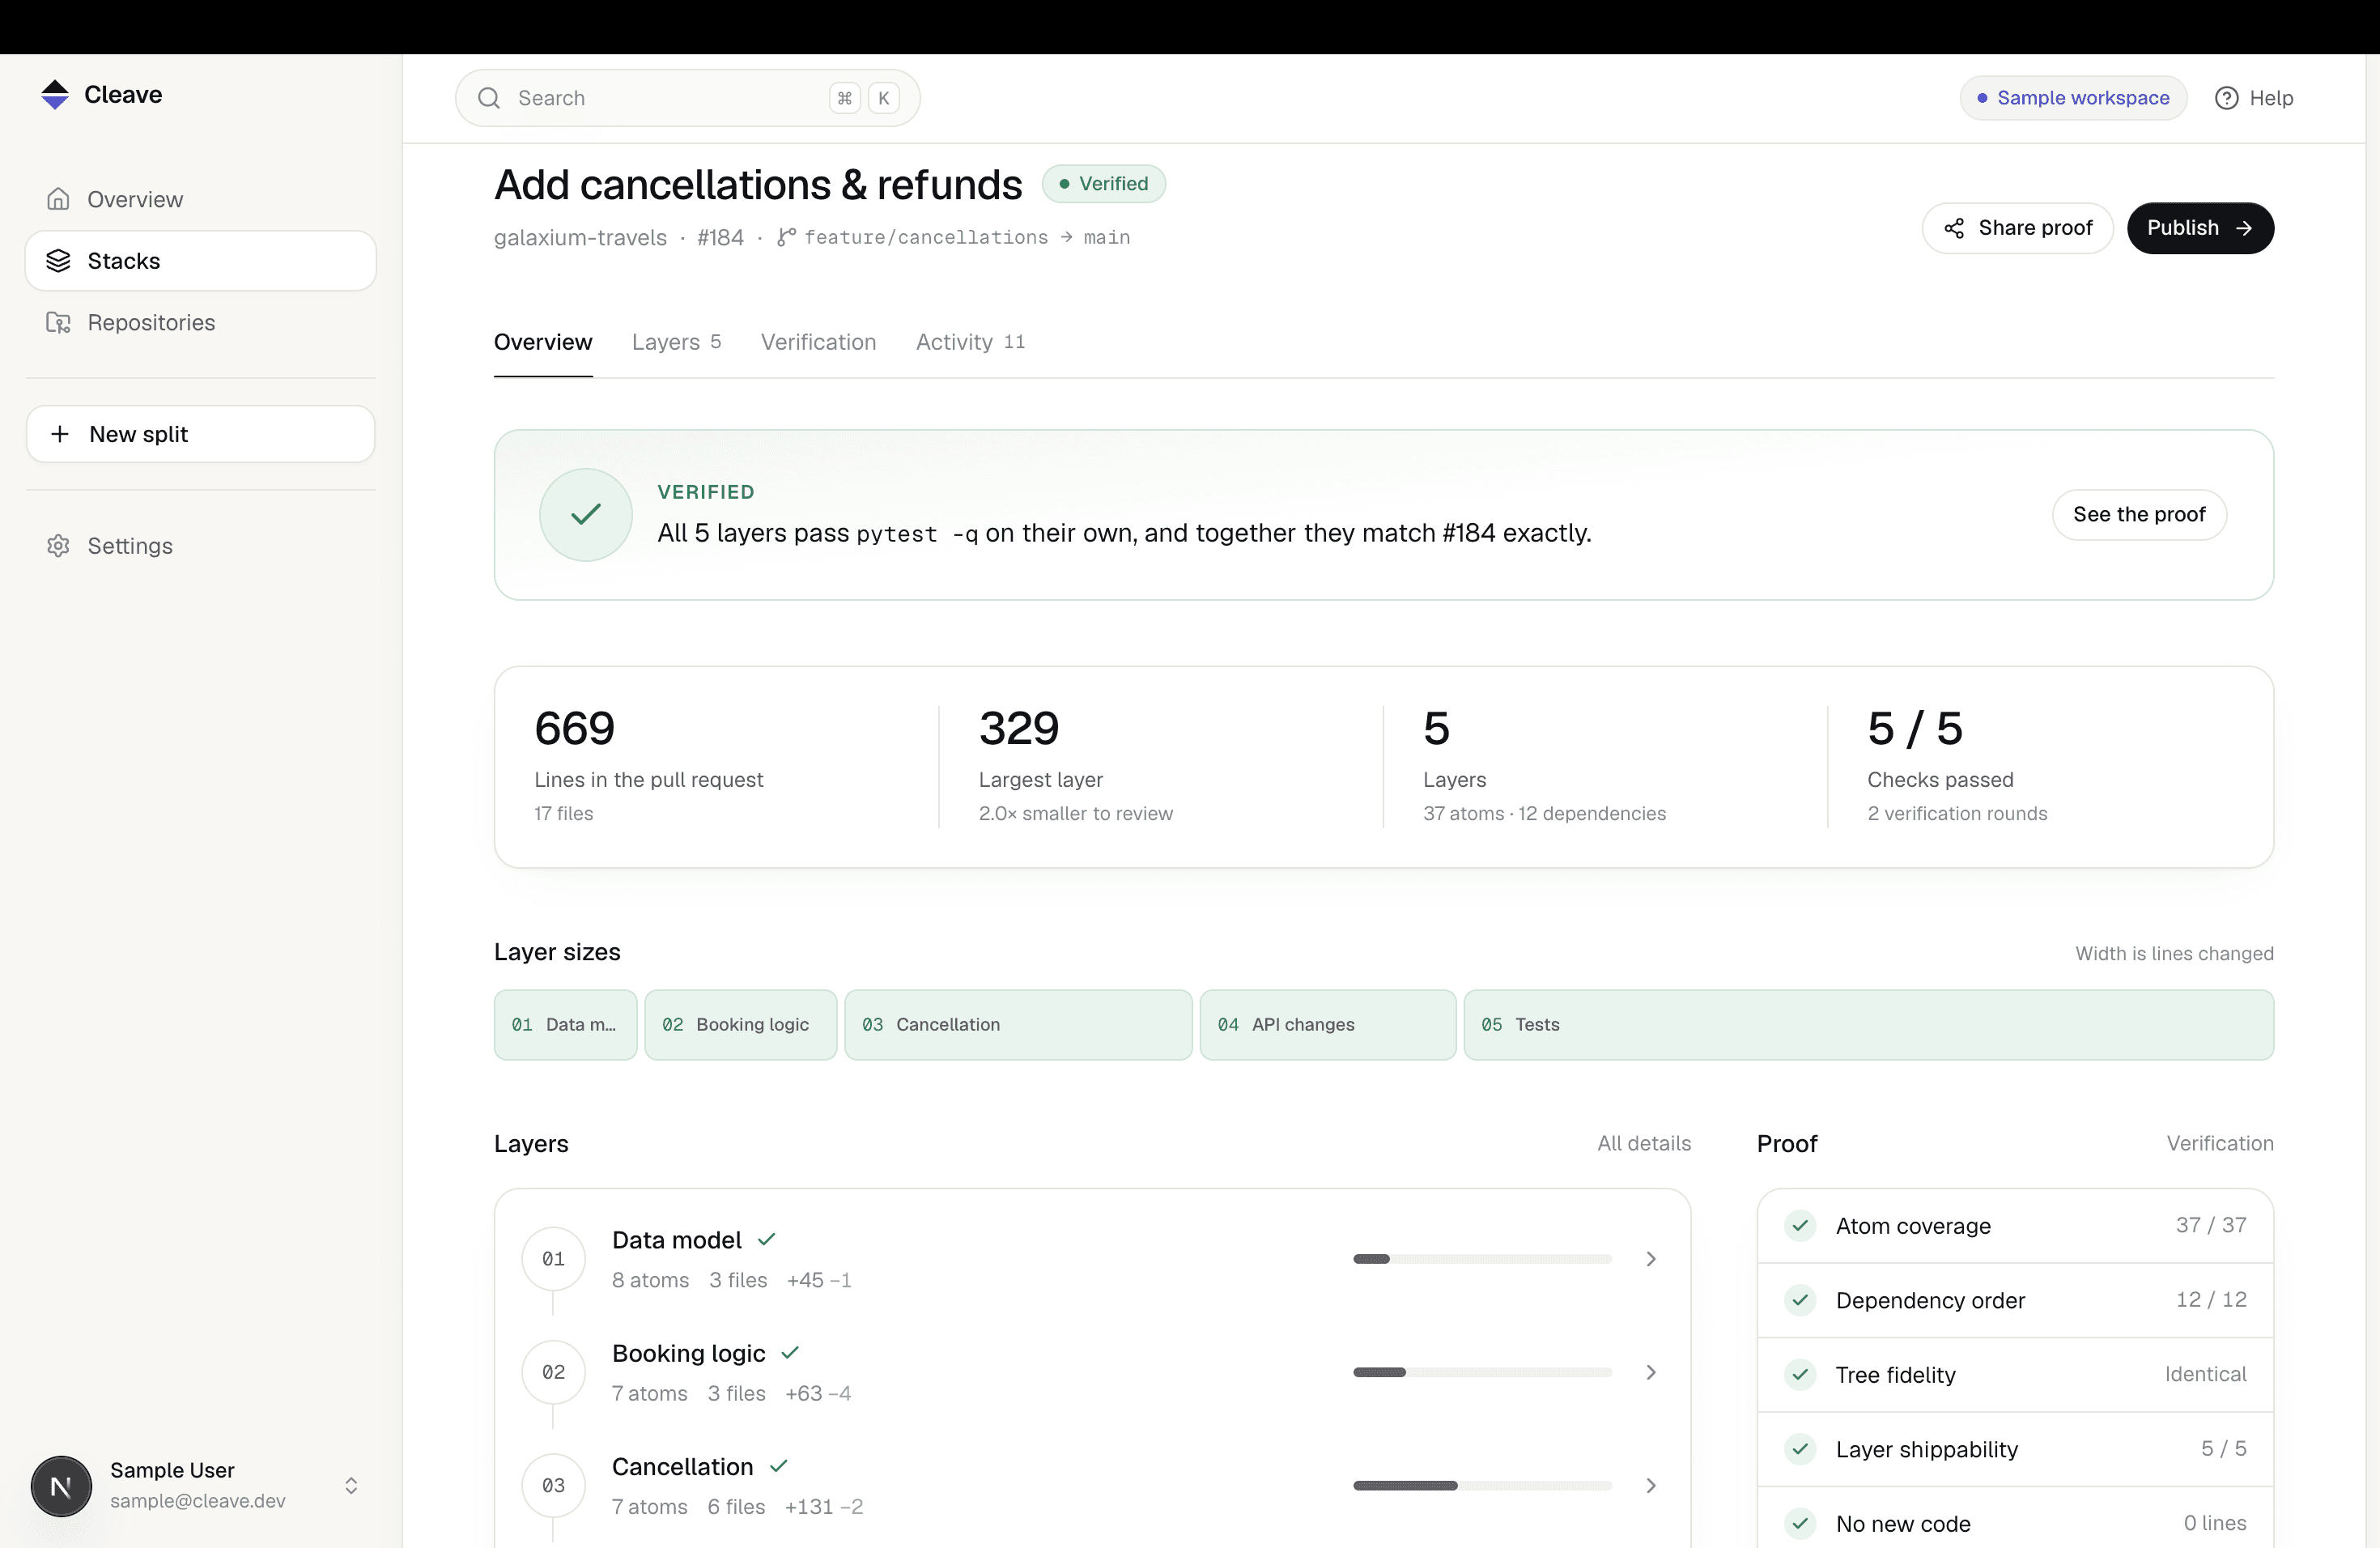Click the Sample User avatar

tap(61, 1486)
